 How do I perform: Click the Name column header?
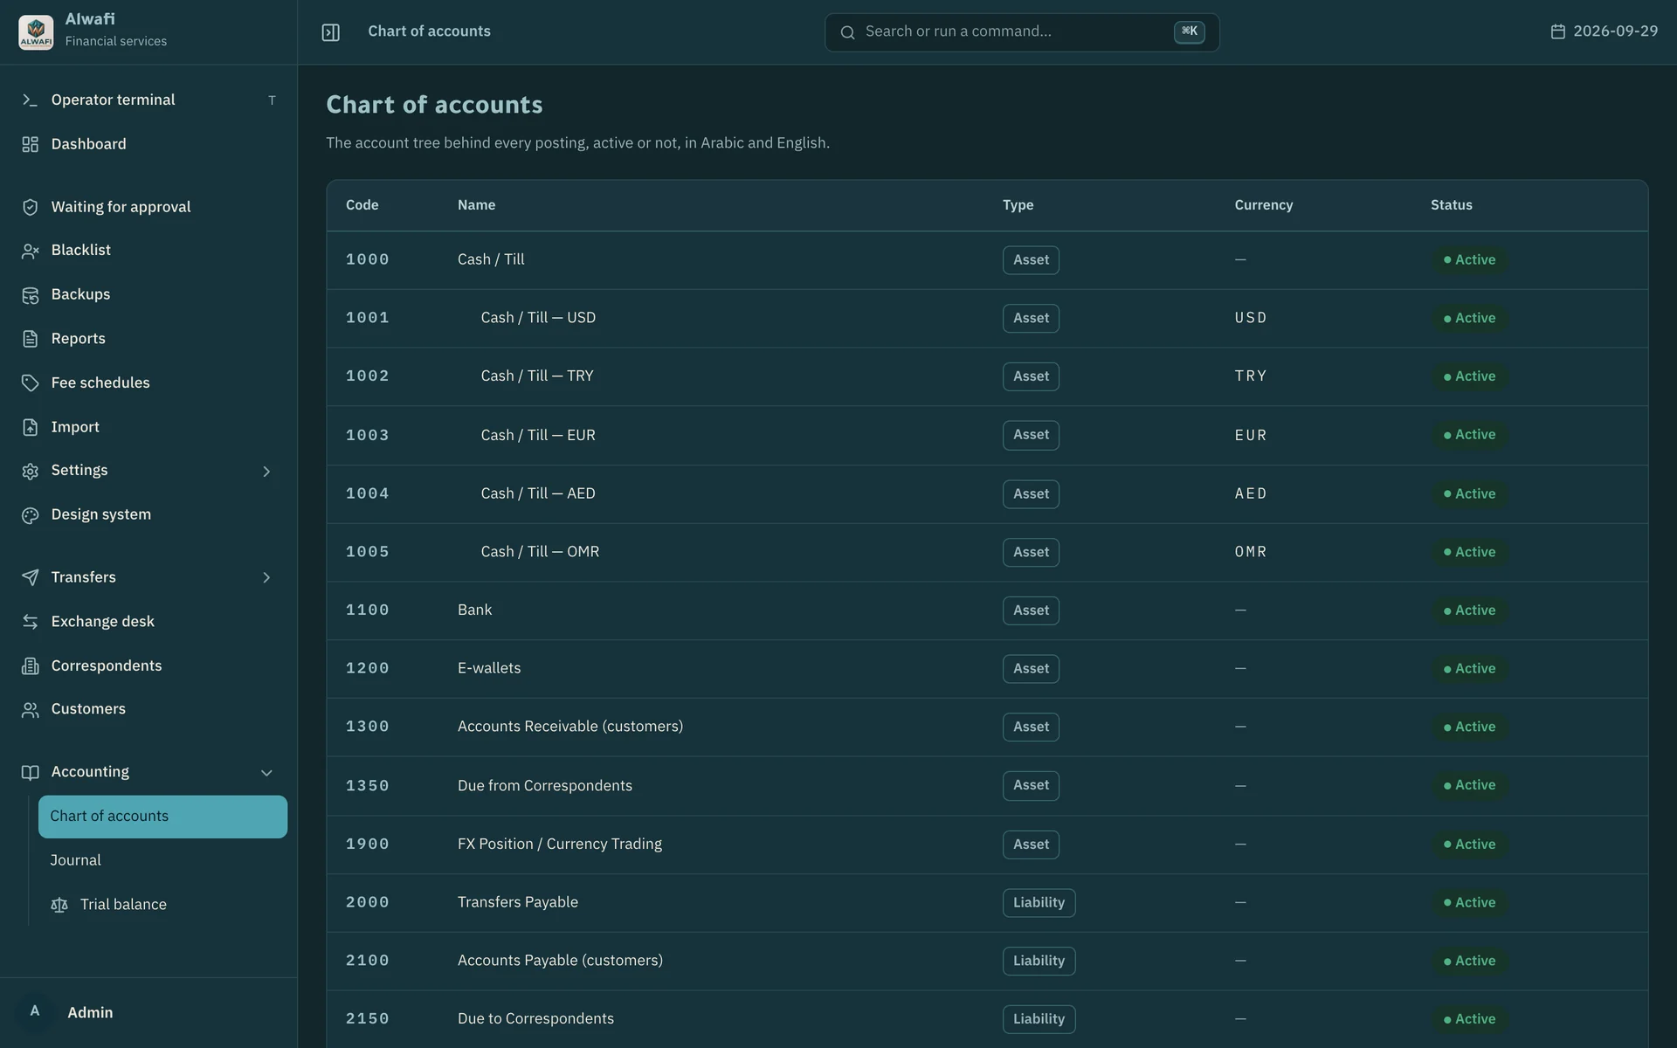476,205
